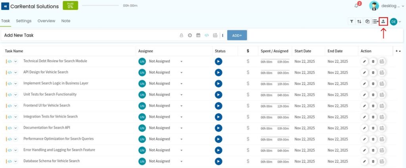Click the clock icon in Add New Task bar
Image resolution: width=406 pixels, height=168 pixels.
(190, 35)
